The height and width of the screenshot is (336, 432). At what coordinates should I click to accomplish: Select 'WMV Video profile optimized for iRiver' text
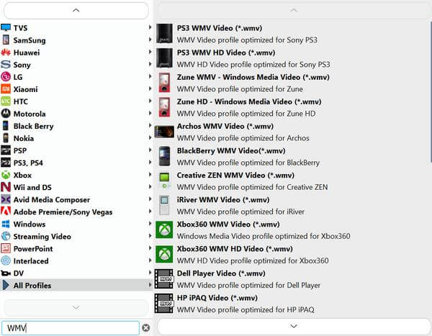pyautogui.click(x=240, y=212)
